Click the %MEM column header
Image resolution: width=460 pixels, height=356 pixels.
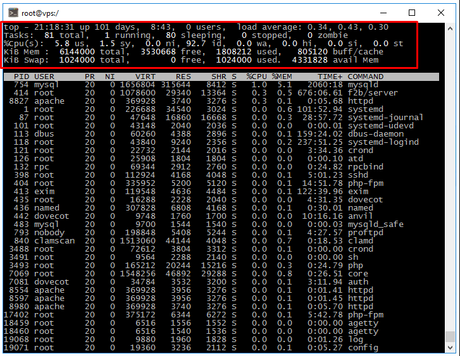pos(282,77)
